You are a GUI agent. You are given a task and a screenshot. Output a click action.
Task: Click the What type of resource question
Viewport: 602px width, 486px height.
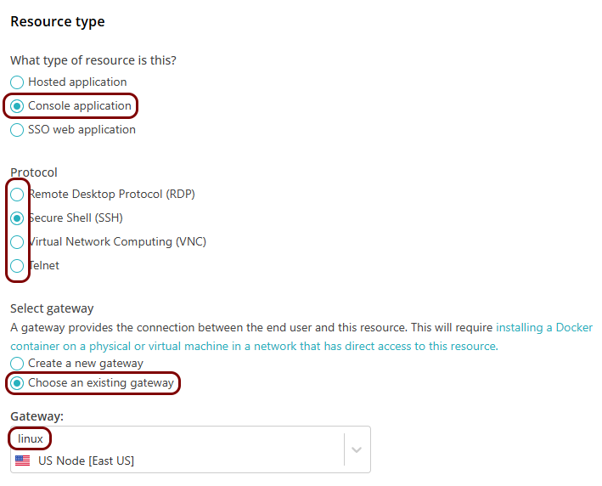pyautogui.click(x=93, y=60)
